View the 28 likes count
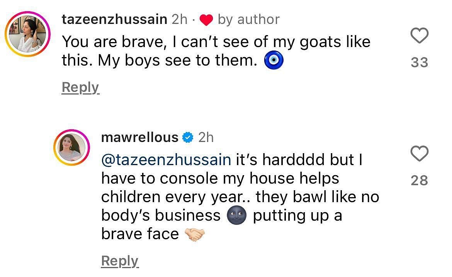 pyautogui.click(x=420, y=181)
